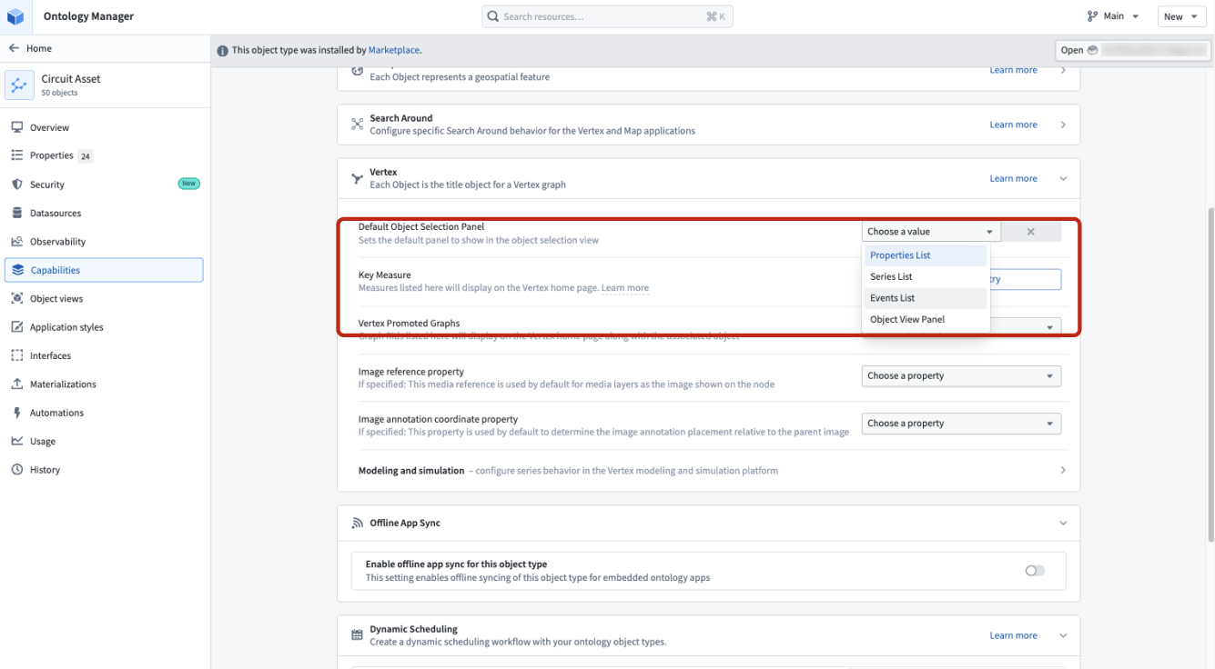Viewport: 1215px width, 669px height.
Task: Select Events List from the open dropdown
Action: [892, 297]
